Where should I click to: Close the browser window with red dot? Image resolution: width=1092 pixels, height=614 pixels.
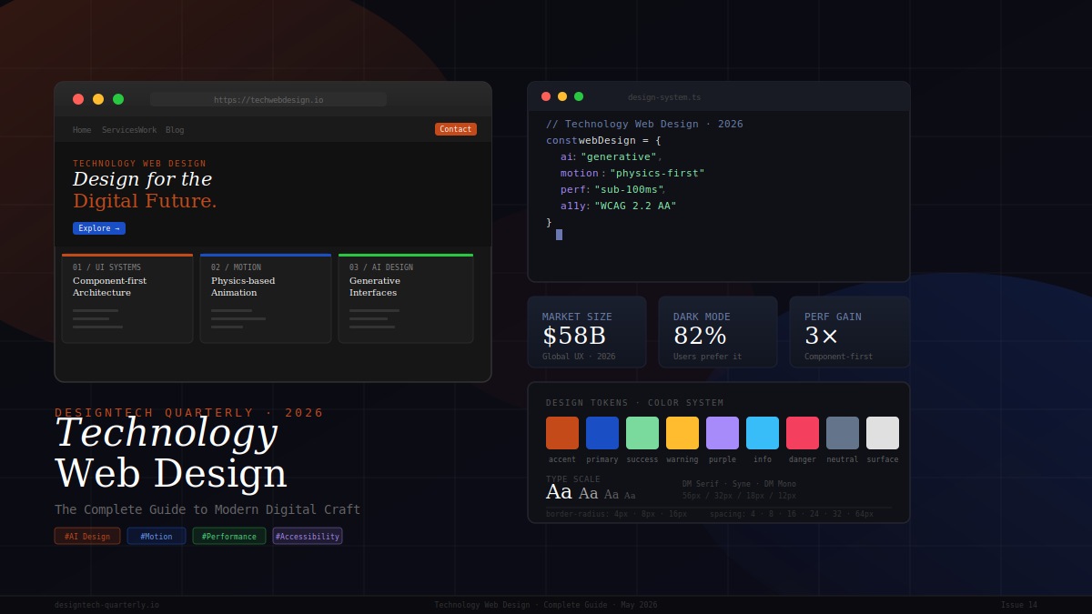(78, 99)
